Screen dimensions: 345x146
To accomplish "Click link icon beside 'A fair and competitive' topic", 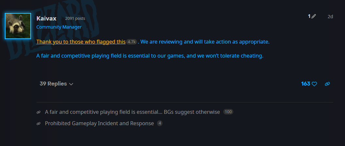I will click(39, 112).
